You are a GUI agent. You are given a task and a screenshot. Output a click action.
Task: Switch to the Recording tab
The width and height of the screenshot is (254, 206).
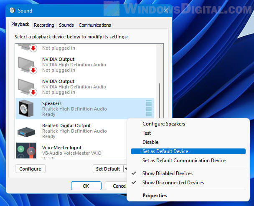[44, 25]
